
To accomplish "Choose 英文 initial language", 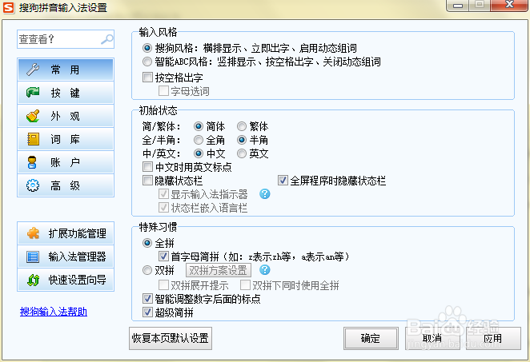I will (x=242, y=153).
